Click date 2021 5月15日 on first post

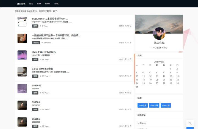(125, 26)
